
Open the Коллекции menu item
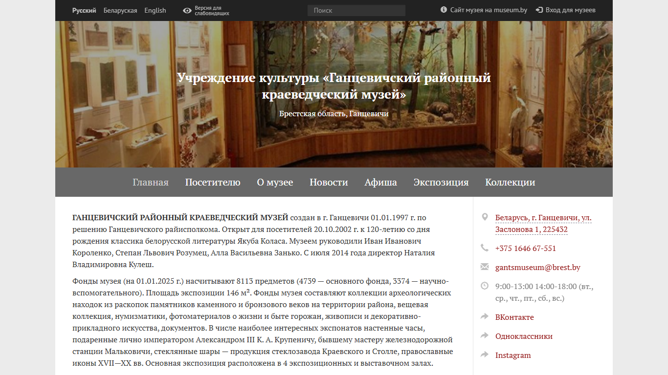point(510,182)
